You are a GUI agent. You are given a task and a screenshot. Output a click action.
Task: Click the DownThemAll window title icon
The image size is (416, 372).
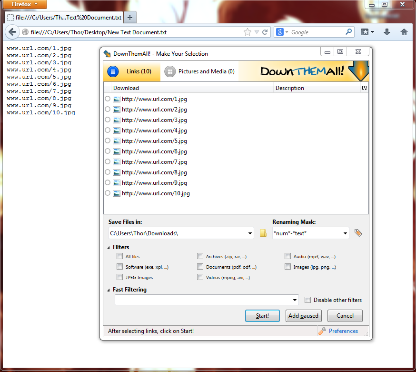tap(107, 54)
